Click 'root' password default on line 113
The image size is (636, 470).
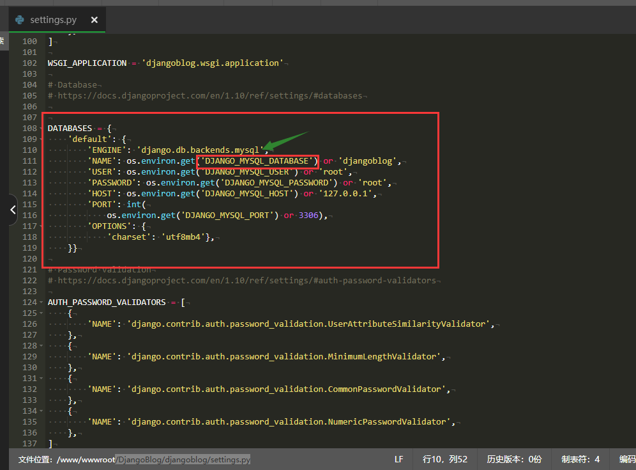click(x=372, y=183)
